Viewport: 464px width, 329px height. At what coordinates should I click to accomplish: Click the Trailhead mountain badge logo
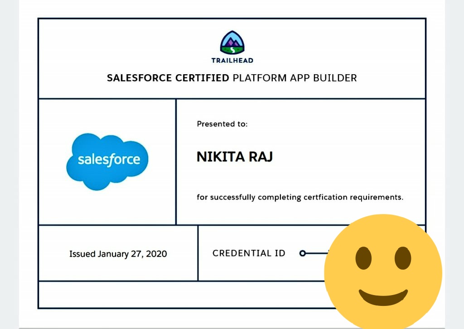click(x=232, y=43)
